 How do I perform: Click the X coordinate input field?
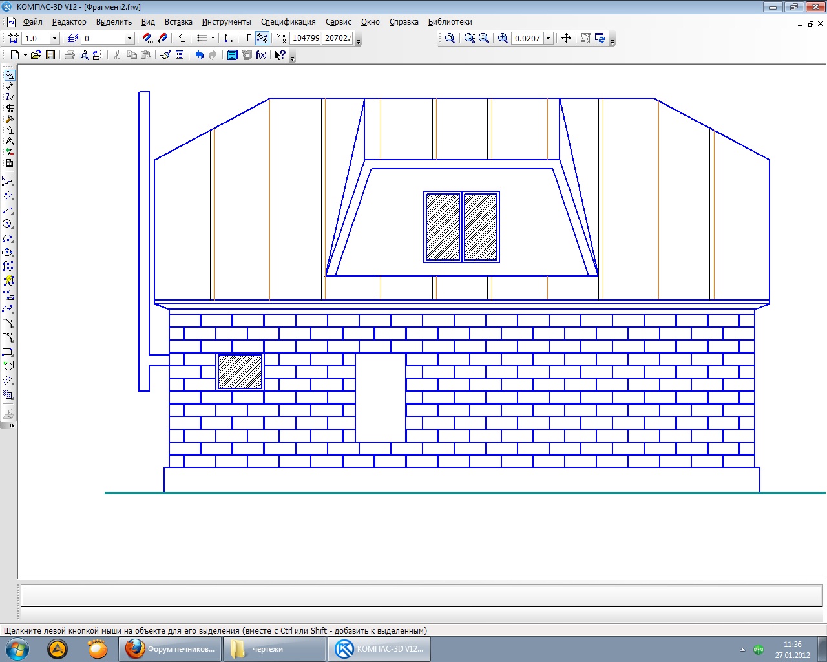306,38
